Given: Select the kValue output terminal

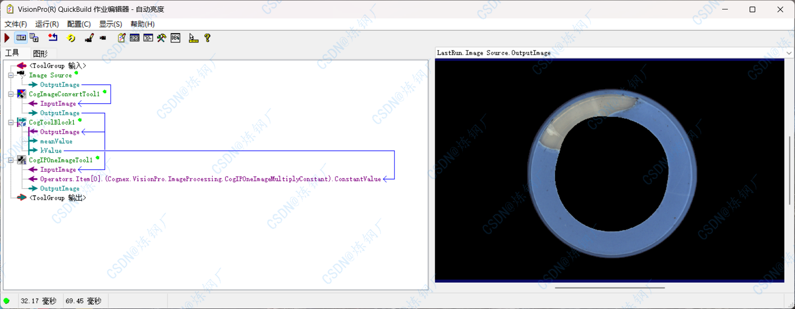Looking at the screenshot, I should [x=51, y=151].
